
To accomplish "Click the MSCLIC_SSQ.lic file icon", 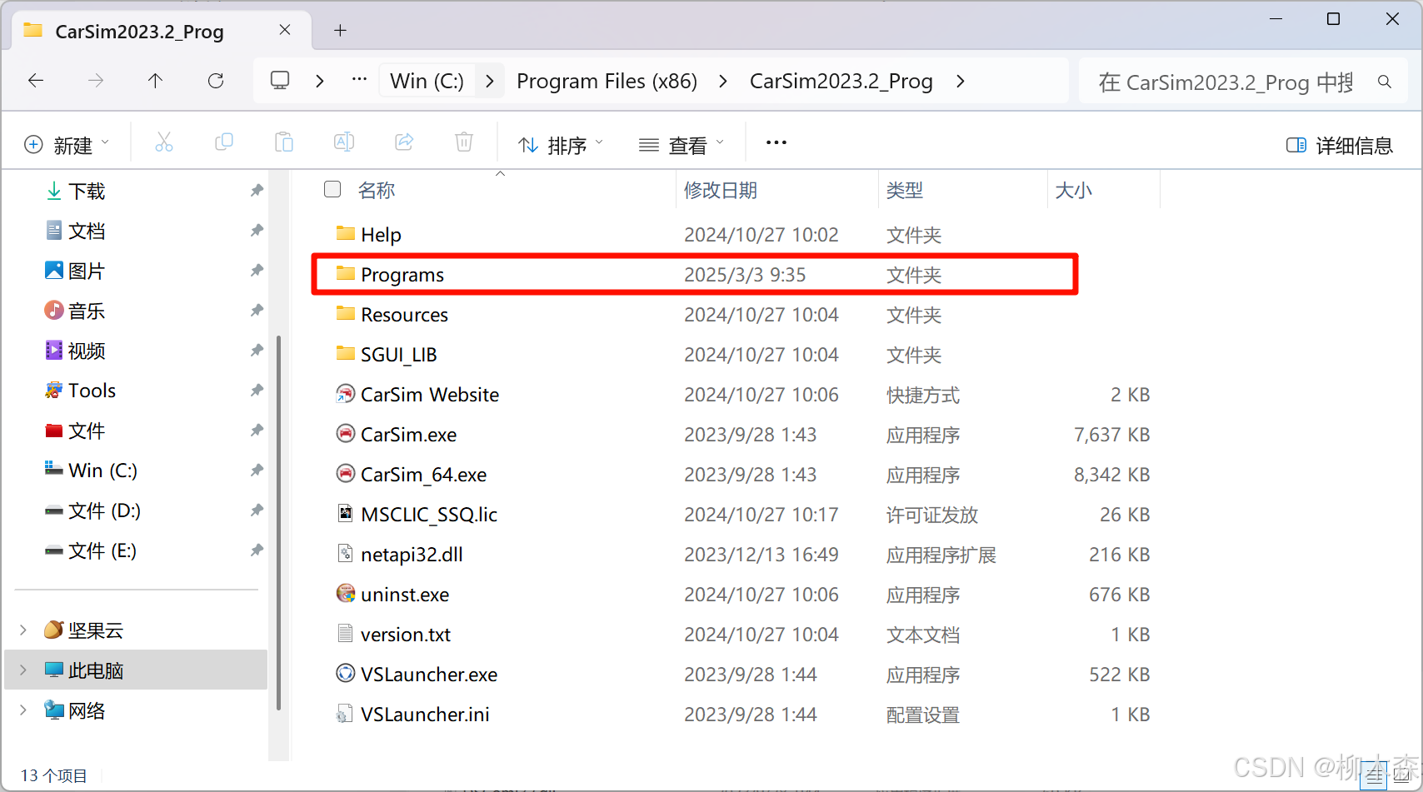I will [345, 513].
